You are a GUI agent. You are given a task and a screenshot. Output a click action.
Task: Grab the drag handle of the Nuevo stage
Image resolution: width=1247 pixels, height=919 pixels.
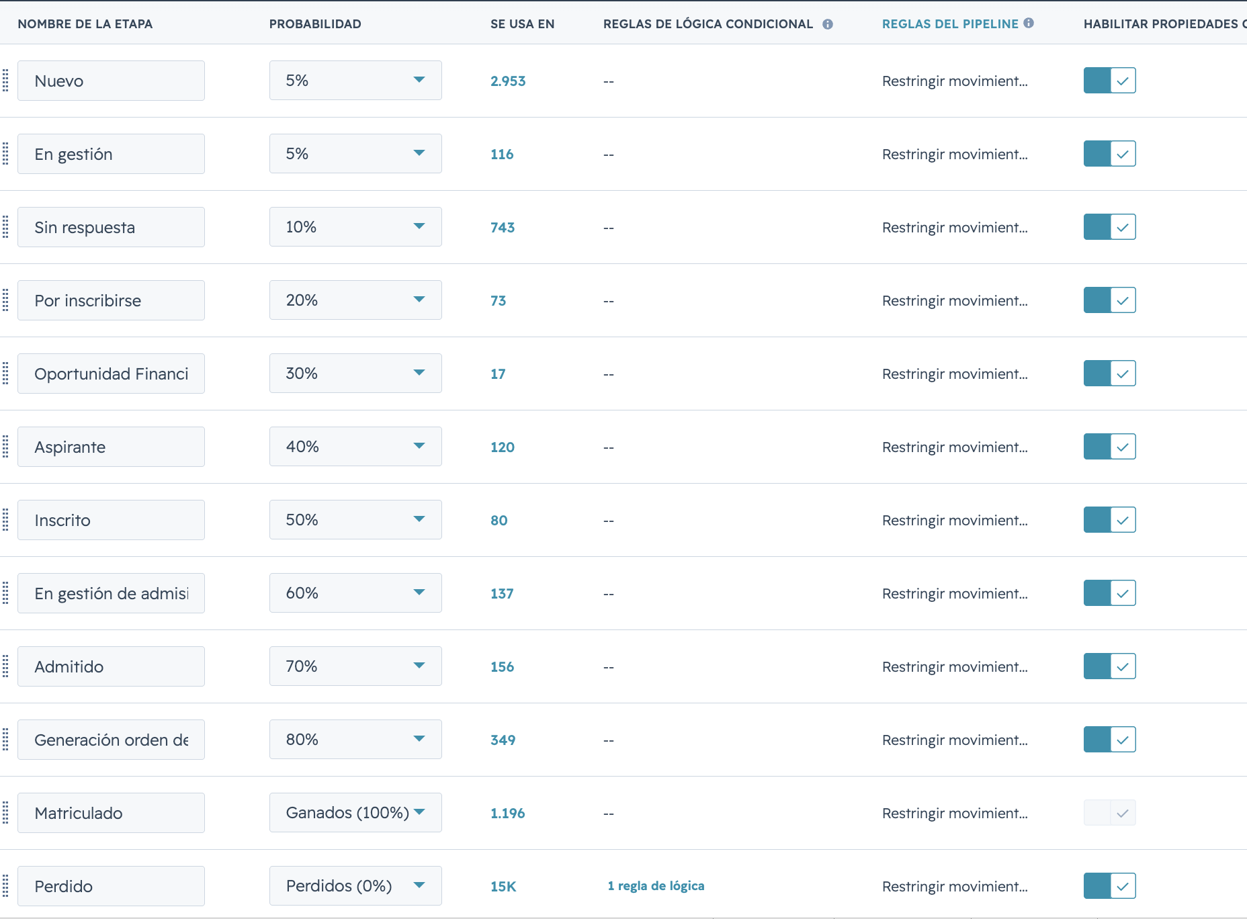tap(5, 81)
